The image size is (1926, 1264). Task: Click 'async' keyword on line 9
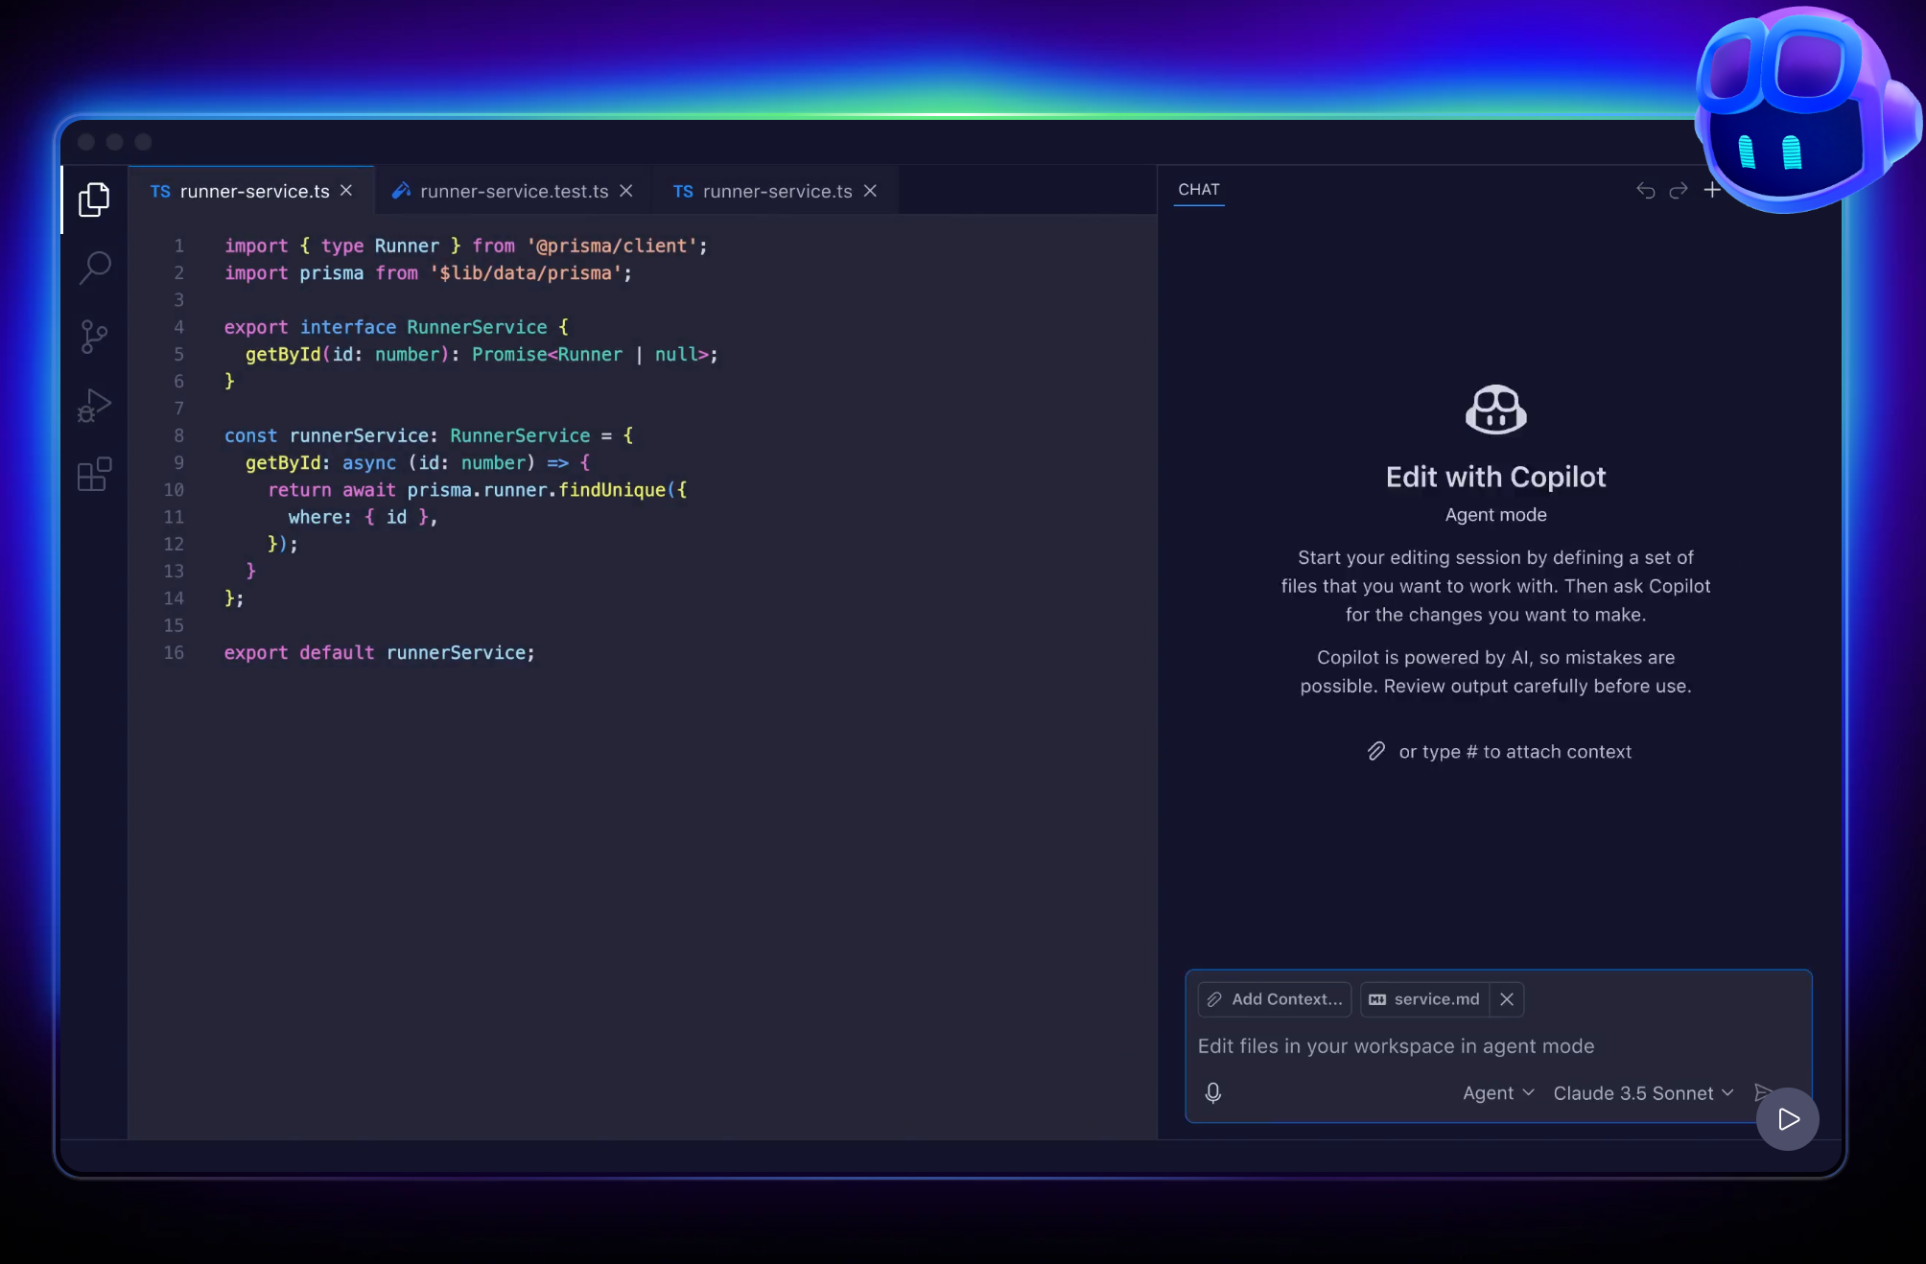(369, 463)
